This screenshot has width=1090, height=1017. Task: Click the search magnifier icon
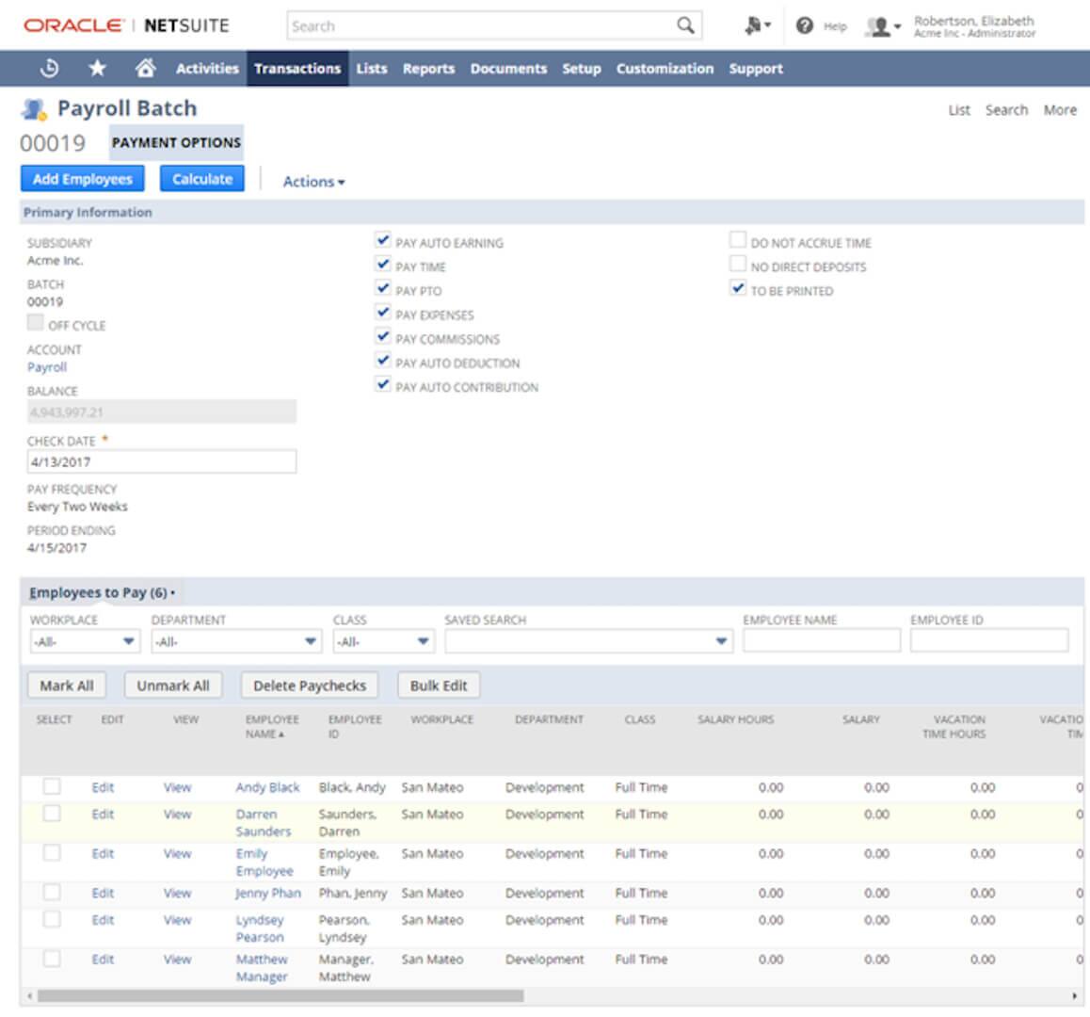pyautogui.click(x=685, y=25)
